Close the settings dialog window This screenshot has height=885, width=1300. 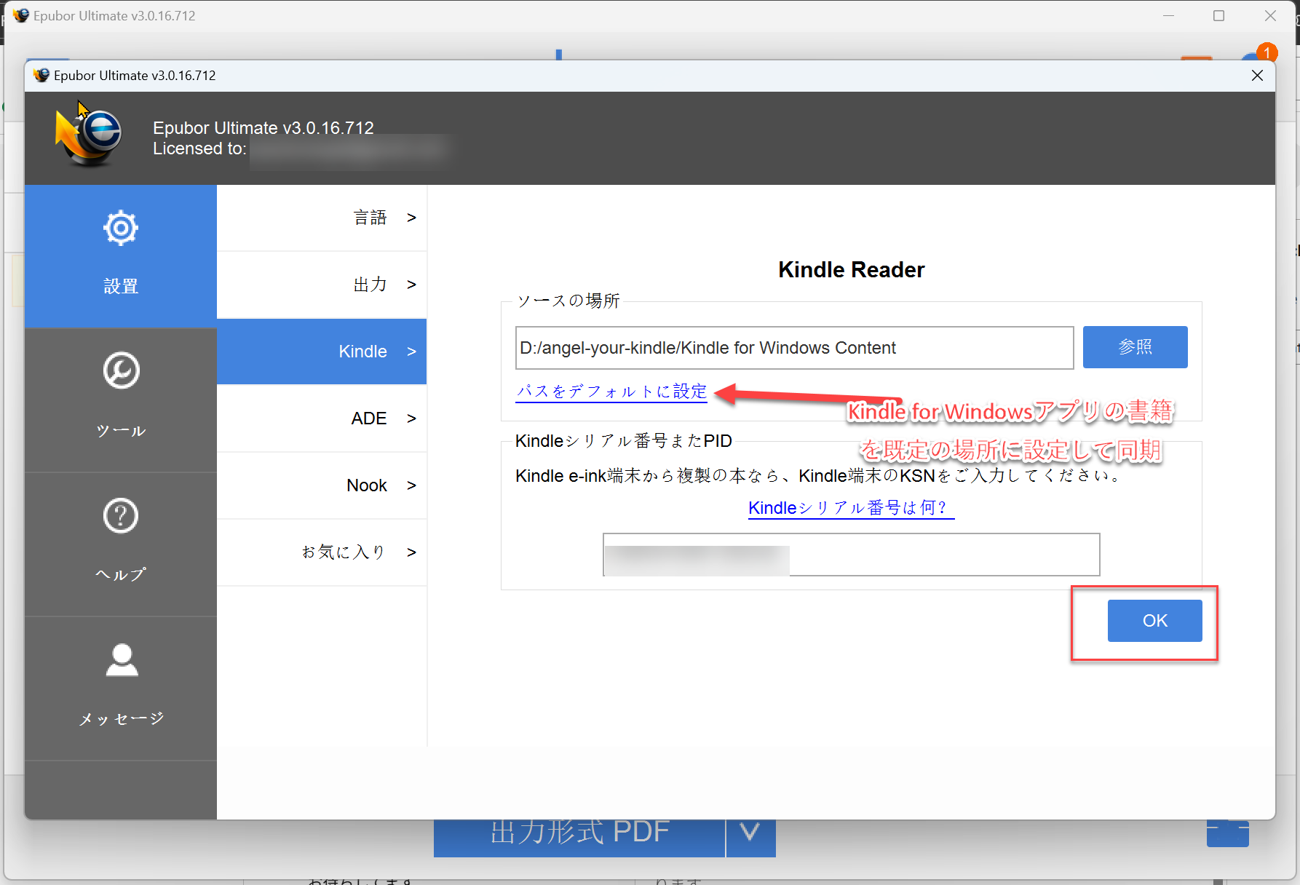[1257, 76]
